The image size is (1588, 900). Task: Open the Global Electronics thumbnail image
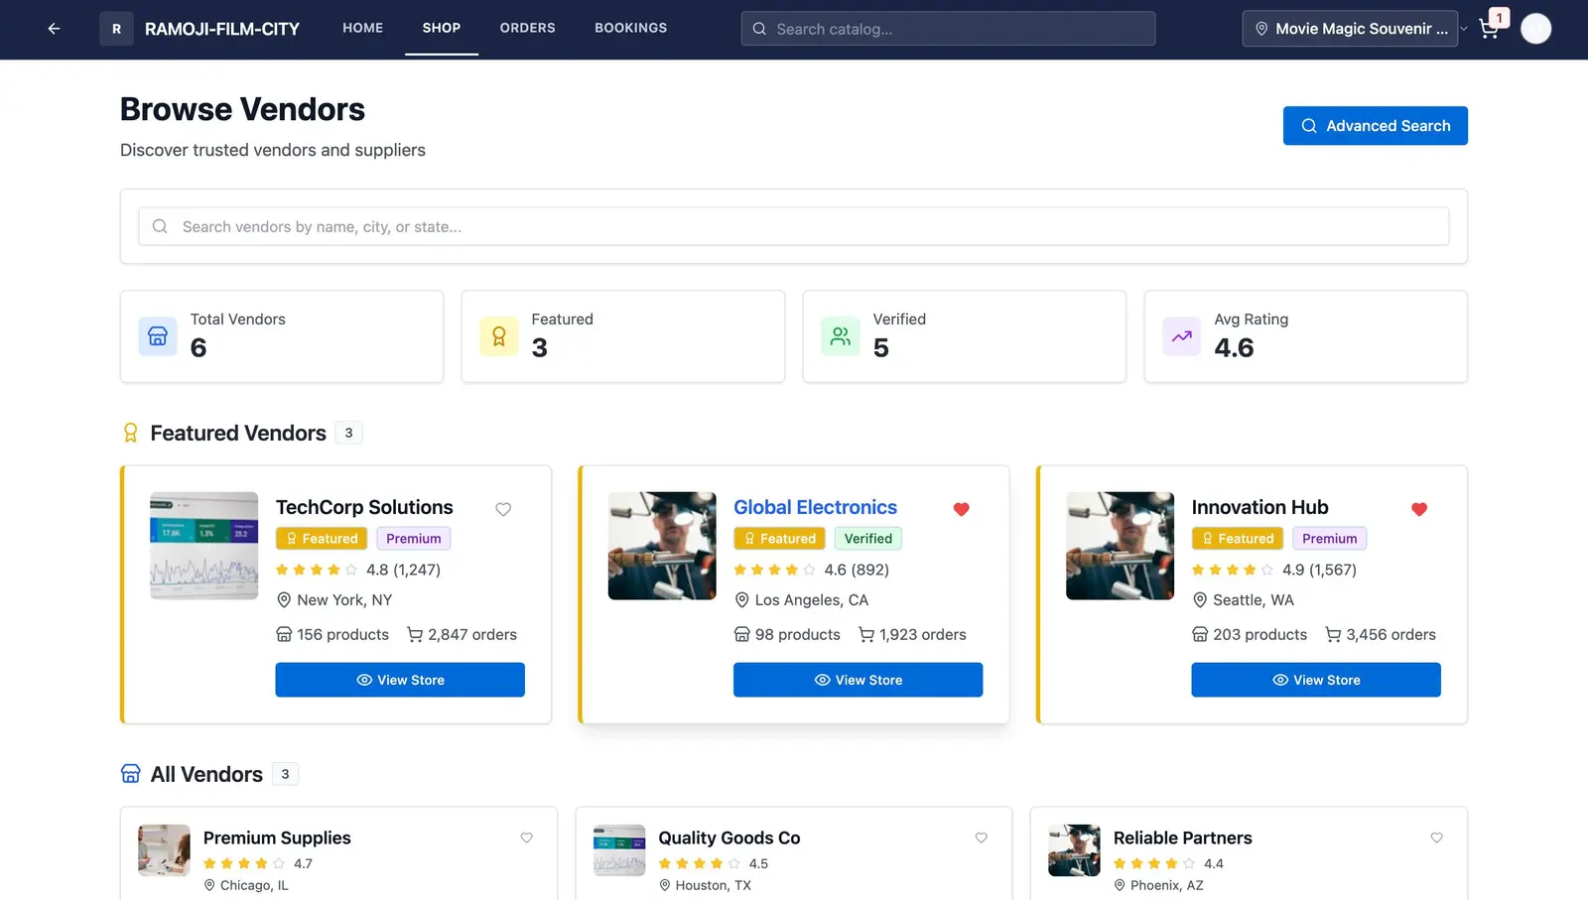click(662, 546)
